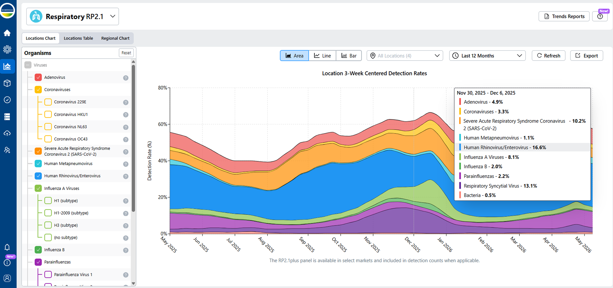Check the Coronavirus HKU1 checkbox
Screen dimensions: 613x288
pos(48,114)
